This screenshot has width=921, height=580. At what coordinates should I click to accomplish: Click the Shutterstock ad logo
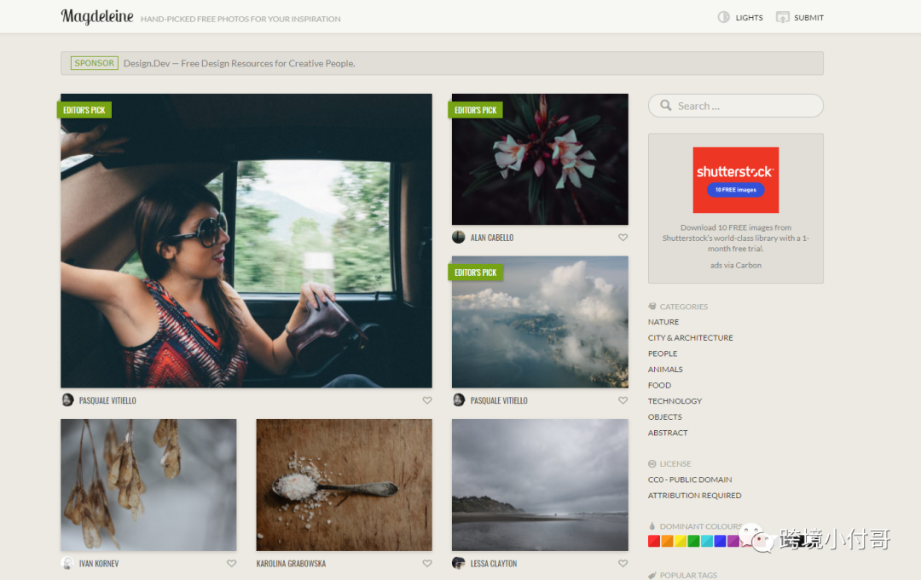tap(735, 180)
